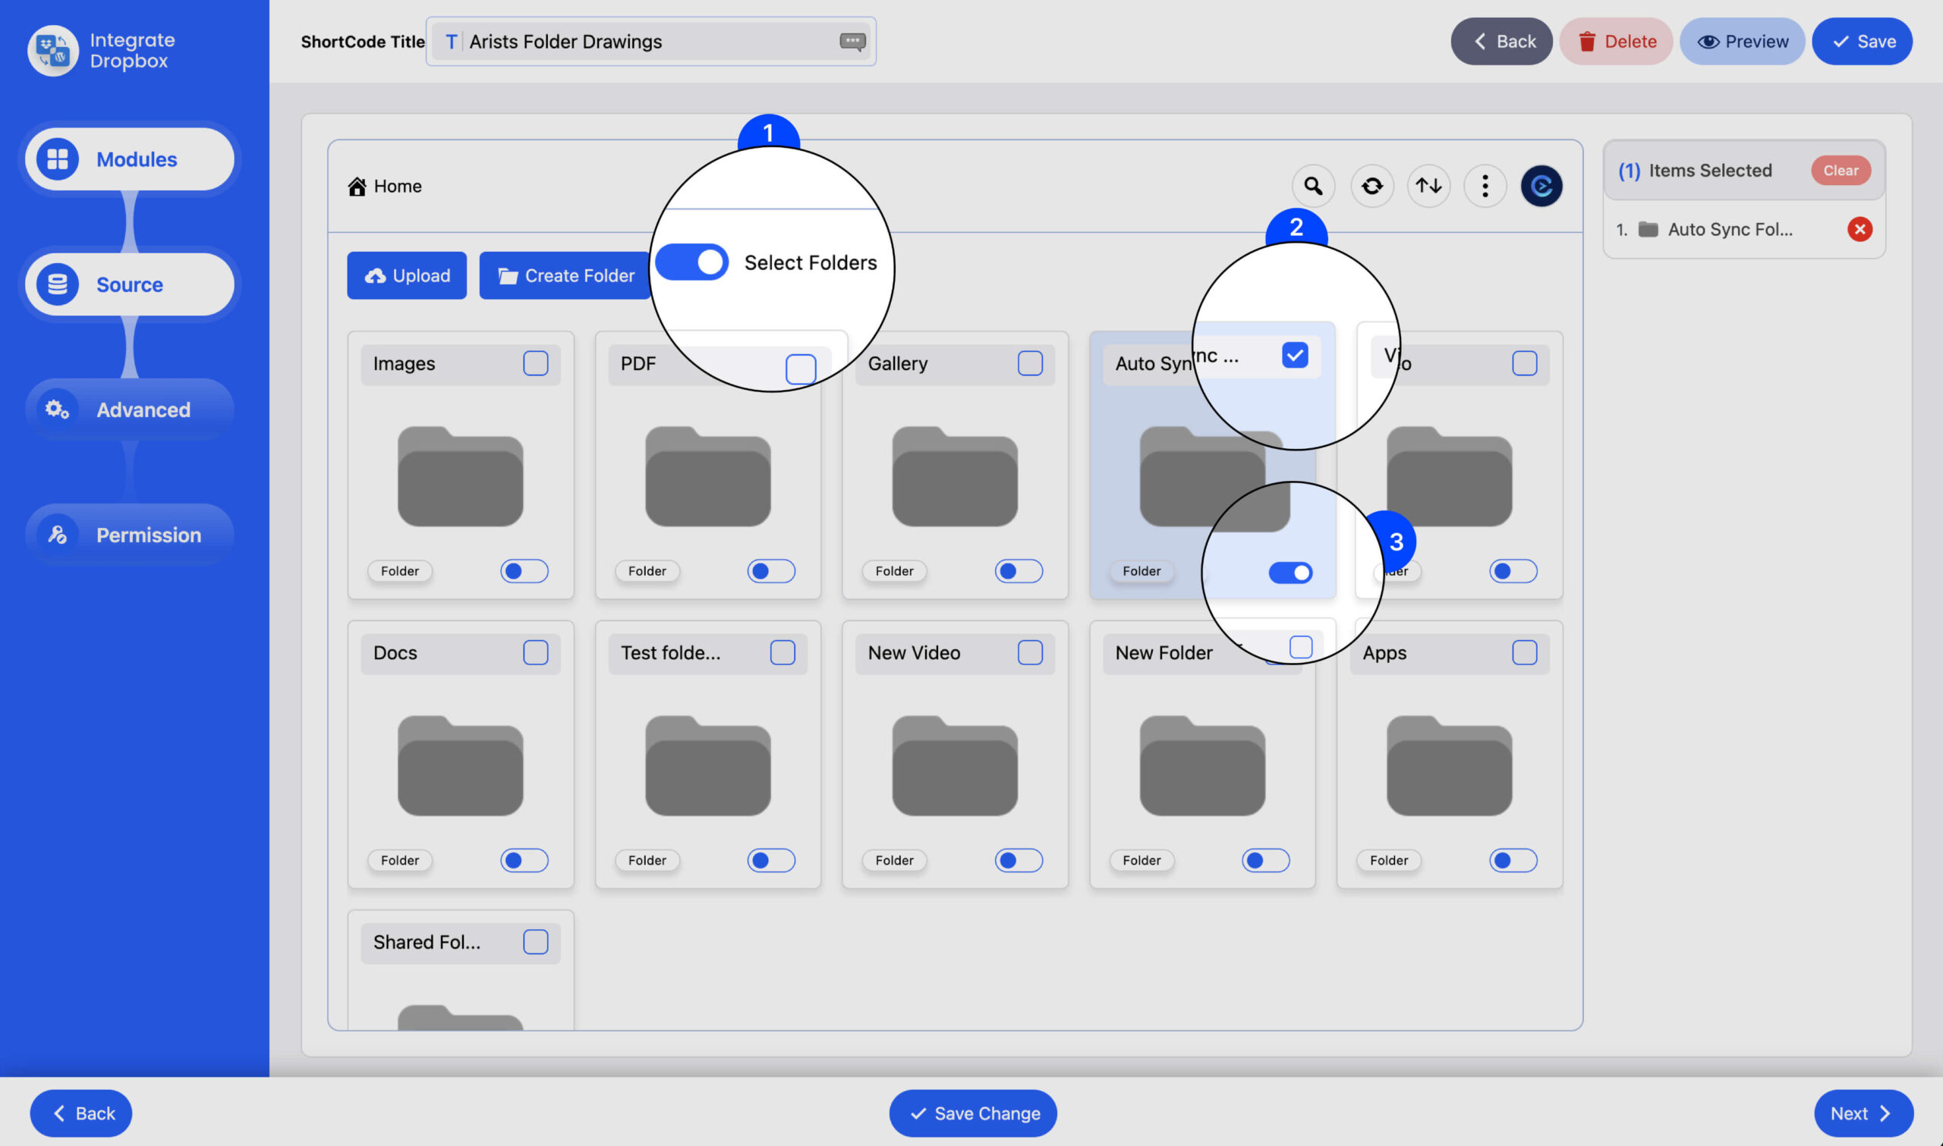Open the Source step in sidebar

click(x=130, y=284)
